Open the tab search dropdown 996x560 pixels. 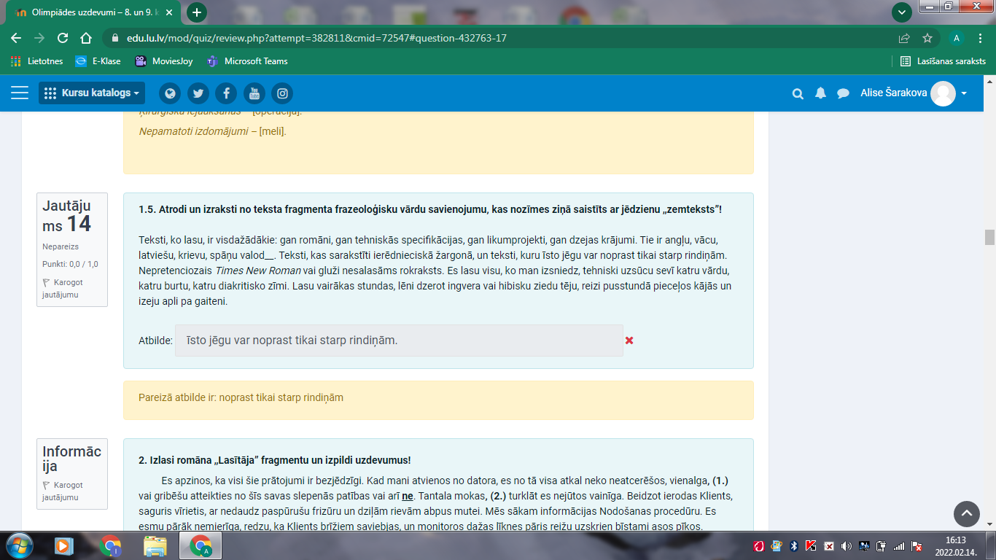pyautogui.click(x=903, y=12)
